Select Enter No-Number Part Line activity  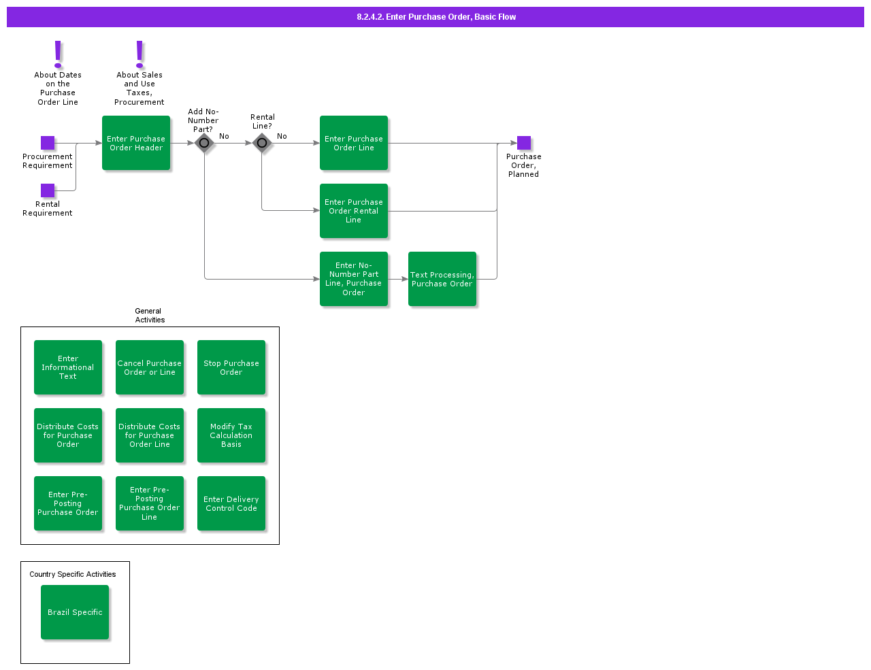tap(354, 279)
